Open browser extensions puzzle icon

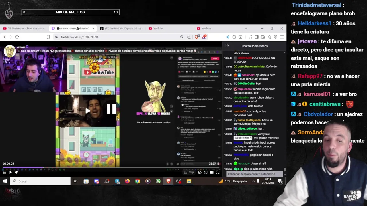tap(234, 37)
